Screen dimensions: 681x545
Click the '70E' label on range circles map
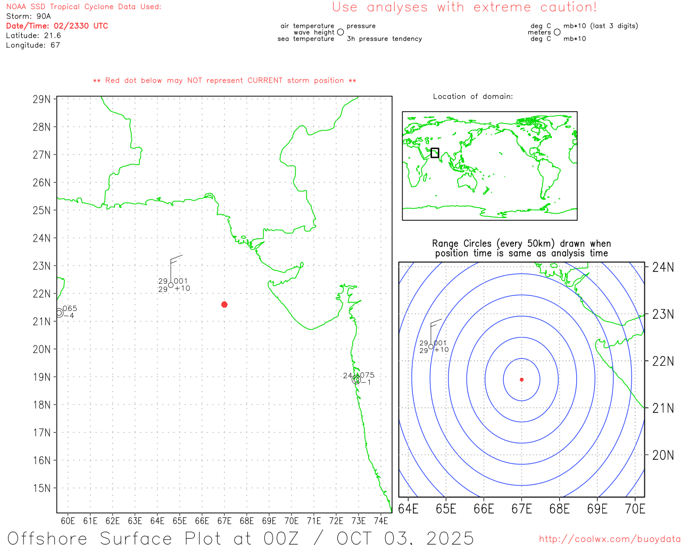coord(635,509)
